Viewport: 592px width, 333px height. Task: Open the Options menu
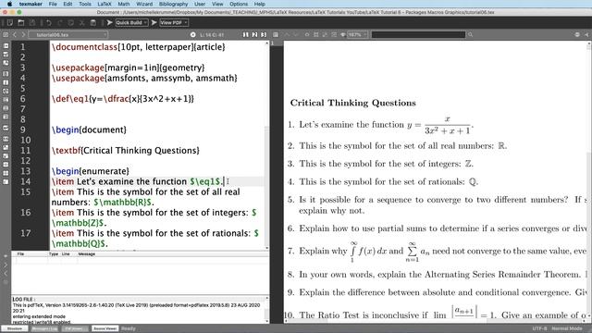pyautogui.click(x=239, y=4)
